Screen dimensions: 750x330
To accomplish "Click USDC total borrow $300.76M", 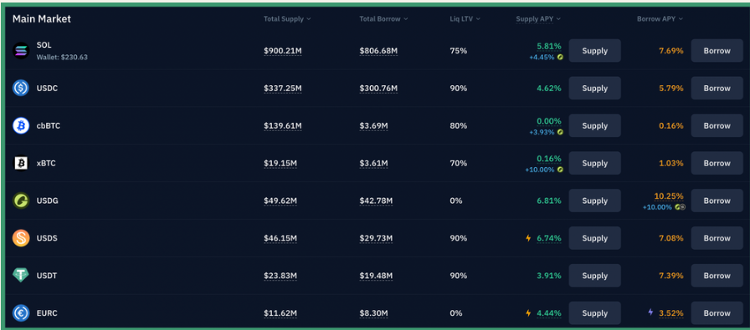I will [379, 89].
